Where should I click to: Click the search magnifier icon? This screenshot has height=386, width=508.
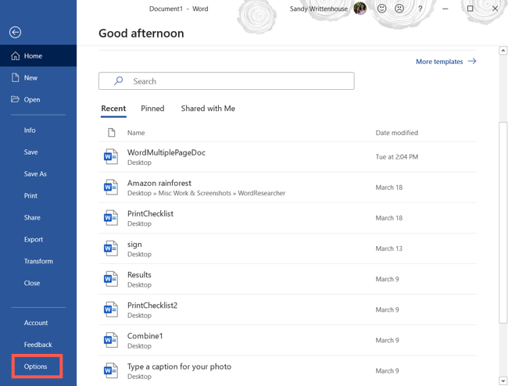(x=119, y=80)
